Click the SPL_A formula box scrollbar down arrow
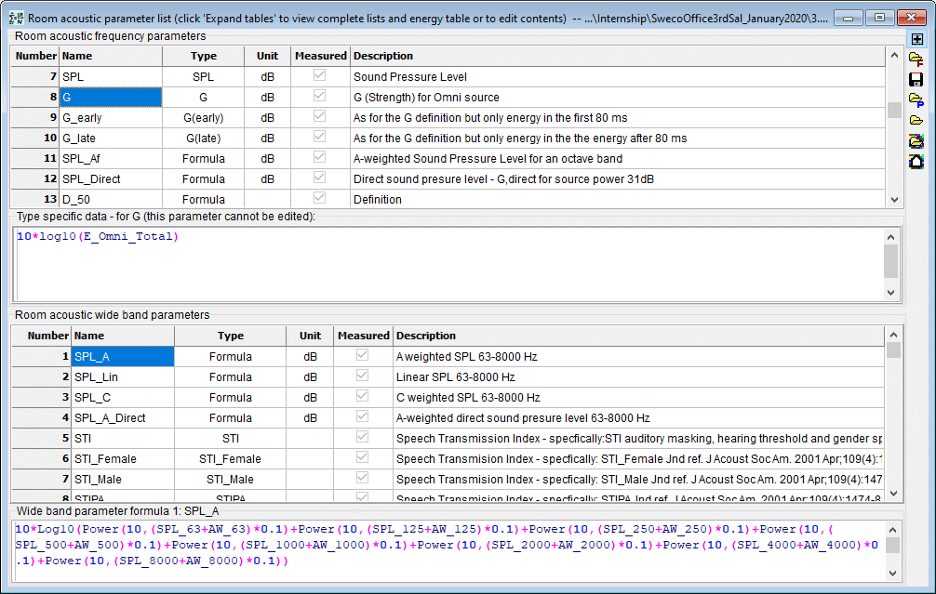 point(892,574)
